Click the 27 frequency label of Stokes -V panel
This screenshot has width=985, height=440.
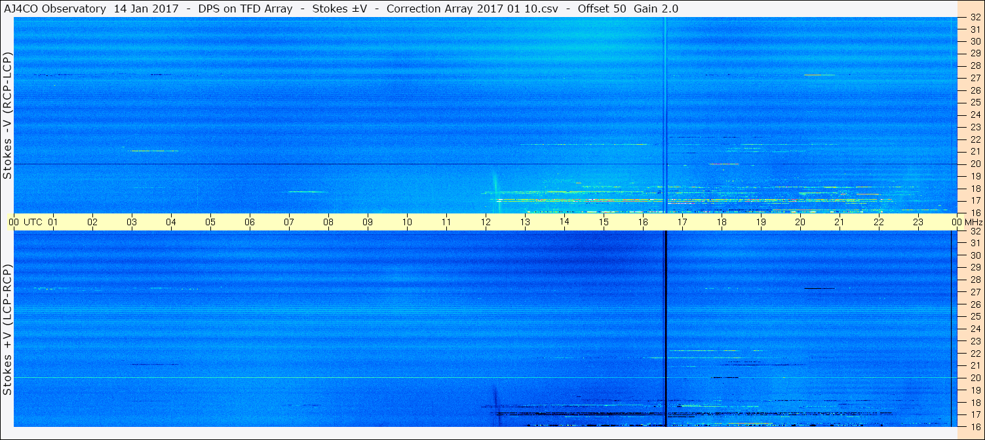[x=975, y=78]
